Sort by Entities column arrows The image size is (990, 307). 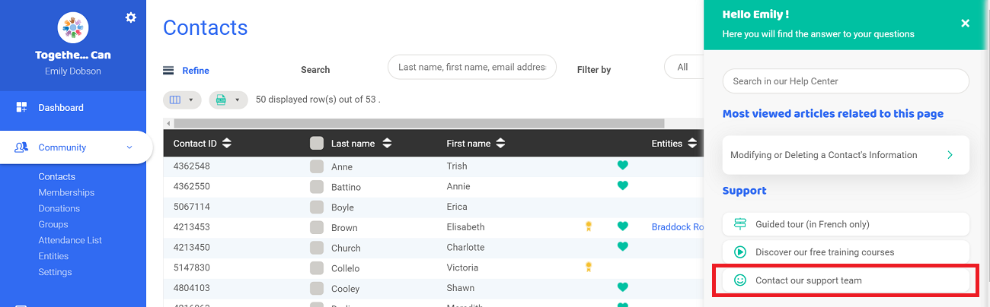(x=692, y=144)
